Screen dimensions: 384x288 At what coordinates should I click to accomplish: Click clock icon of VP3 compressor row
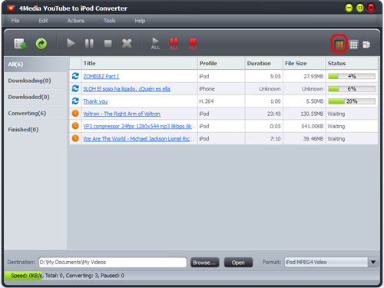(x=75, y=126)
